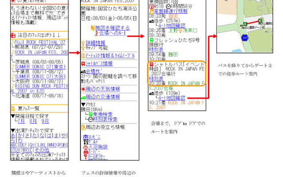Choose artist index その他
Viewport: 283px width, 177px height.
[42, 150]
